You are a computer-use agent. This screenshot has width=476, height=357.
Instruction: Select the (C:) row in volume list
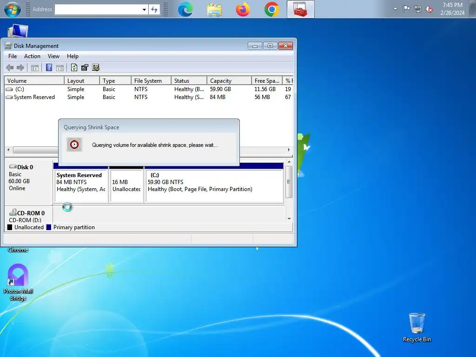pos(149,89)
